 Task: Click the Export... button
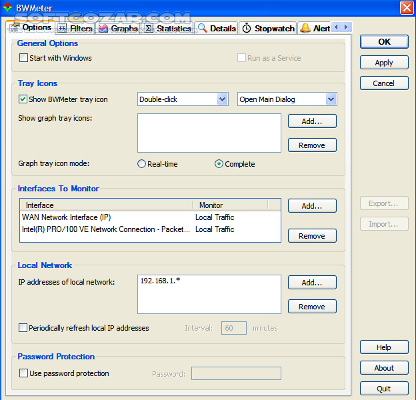[x=384, y=203]
